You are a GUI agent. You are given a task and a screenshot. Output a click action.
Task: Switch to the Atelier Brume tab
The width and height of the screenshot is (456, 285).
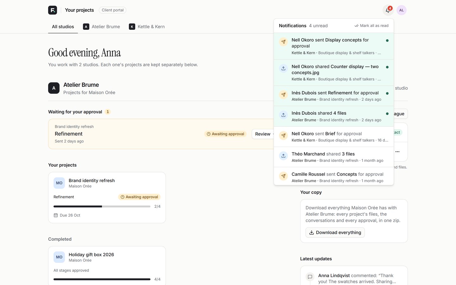[101, 27]
